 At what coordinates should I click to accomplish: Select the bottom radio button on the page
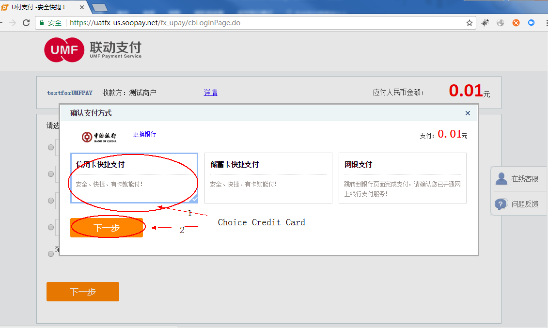click(51, 253)
